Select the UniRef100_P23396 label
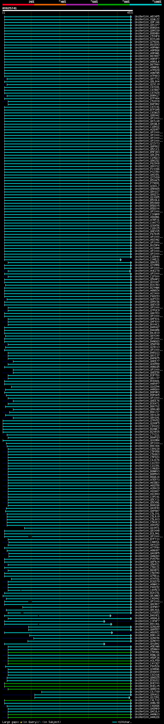Screen dimensions: 164x724 (x=147, y=169)
